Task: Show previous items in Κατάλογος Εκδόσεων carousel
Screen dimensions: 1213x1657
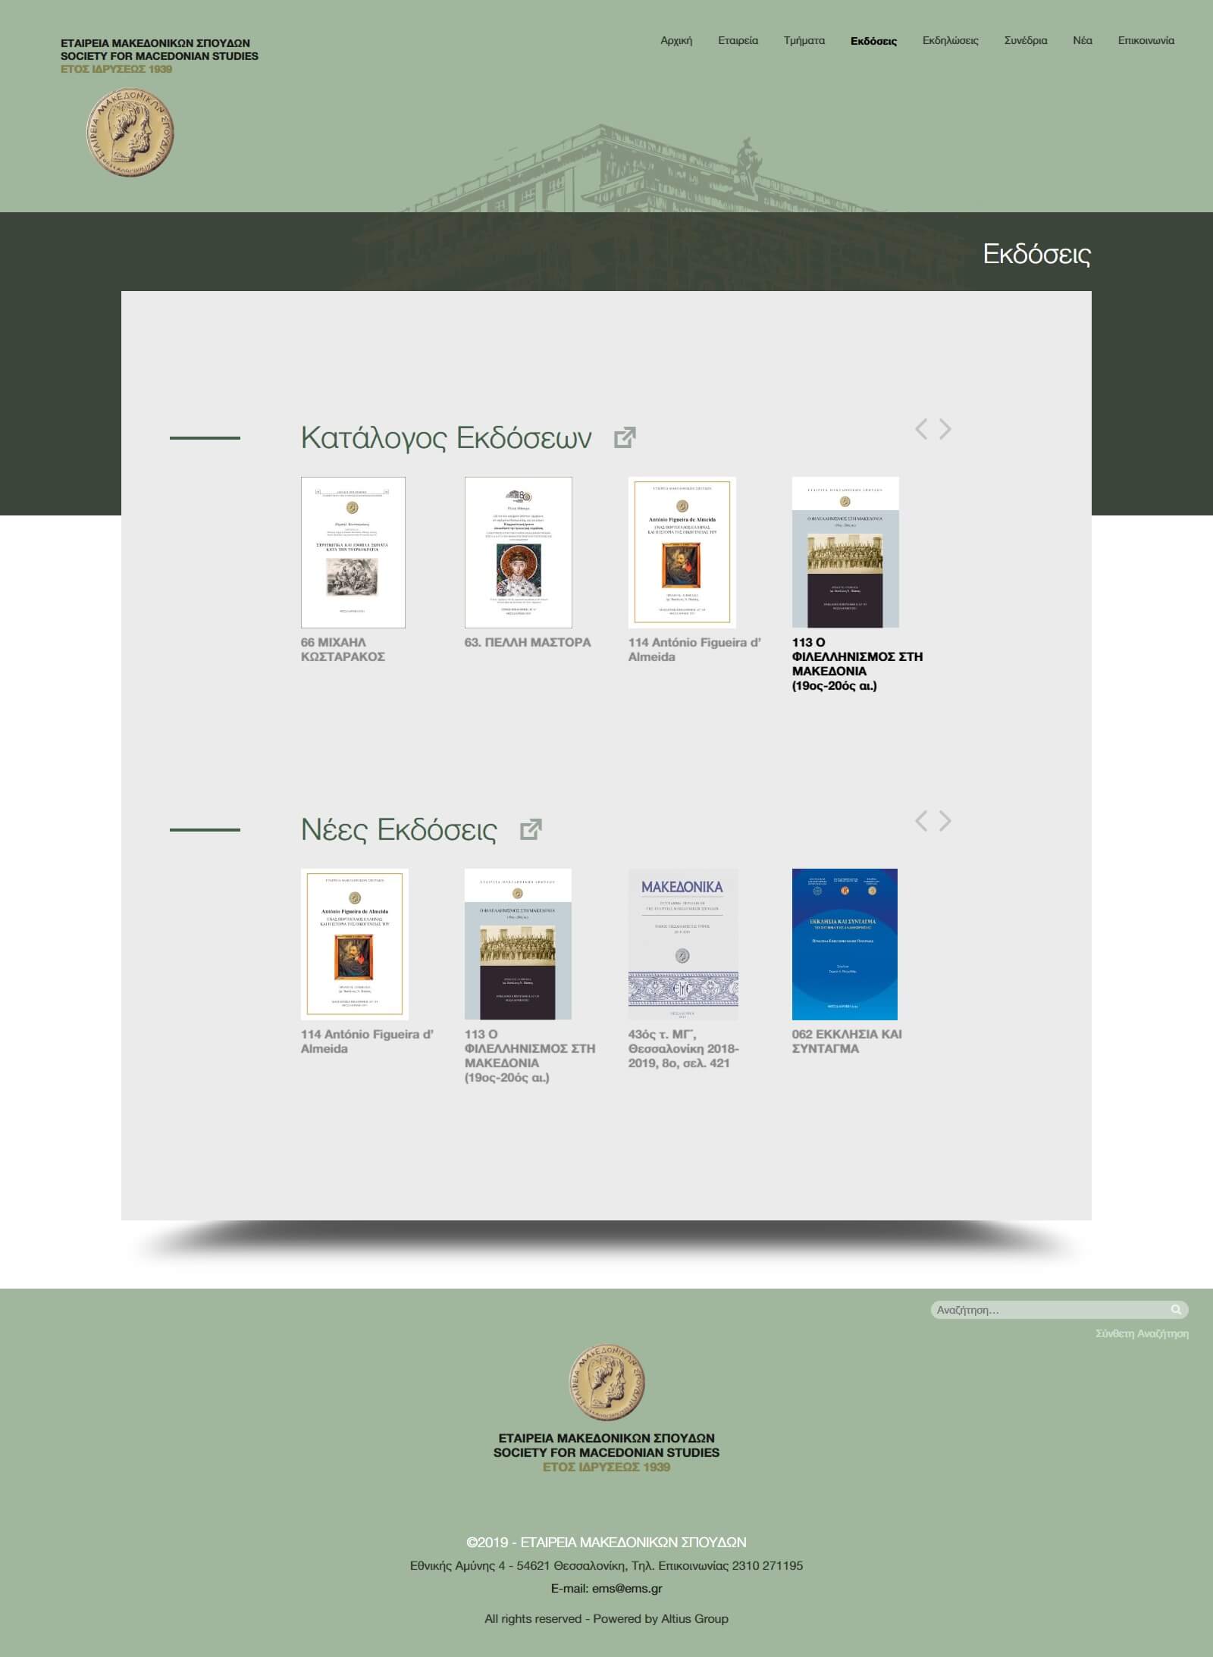Action: point(921,429)
